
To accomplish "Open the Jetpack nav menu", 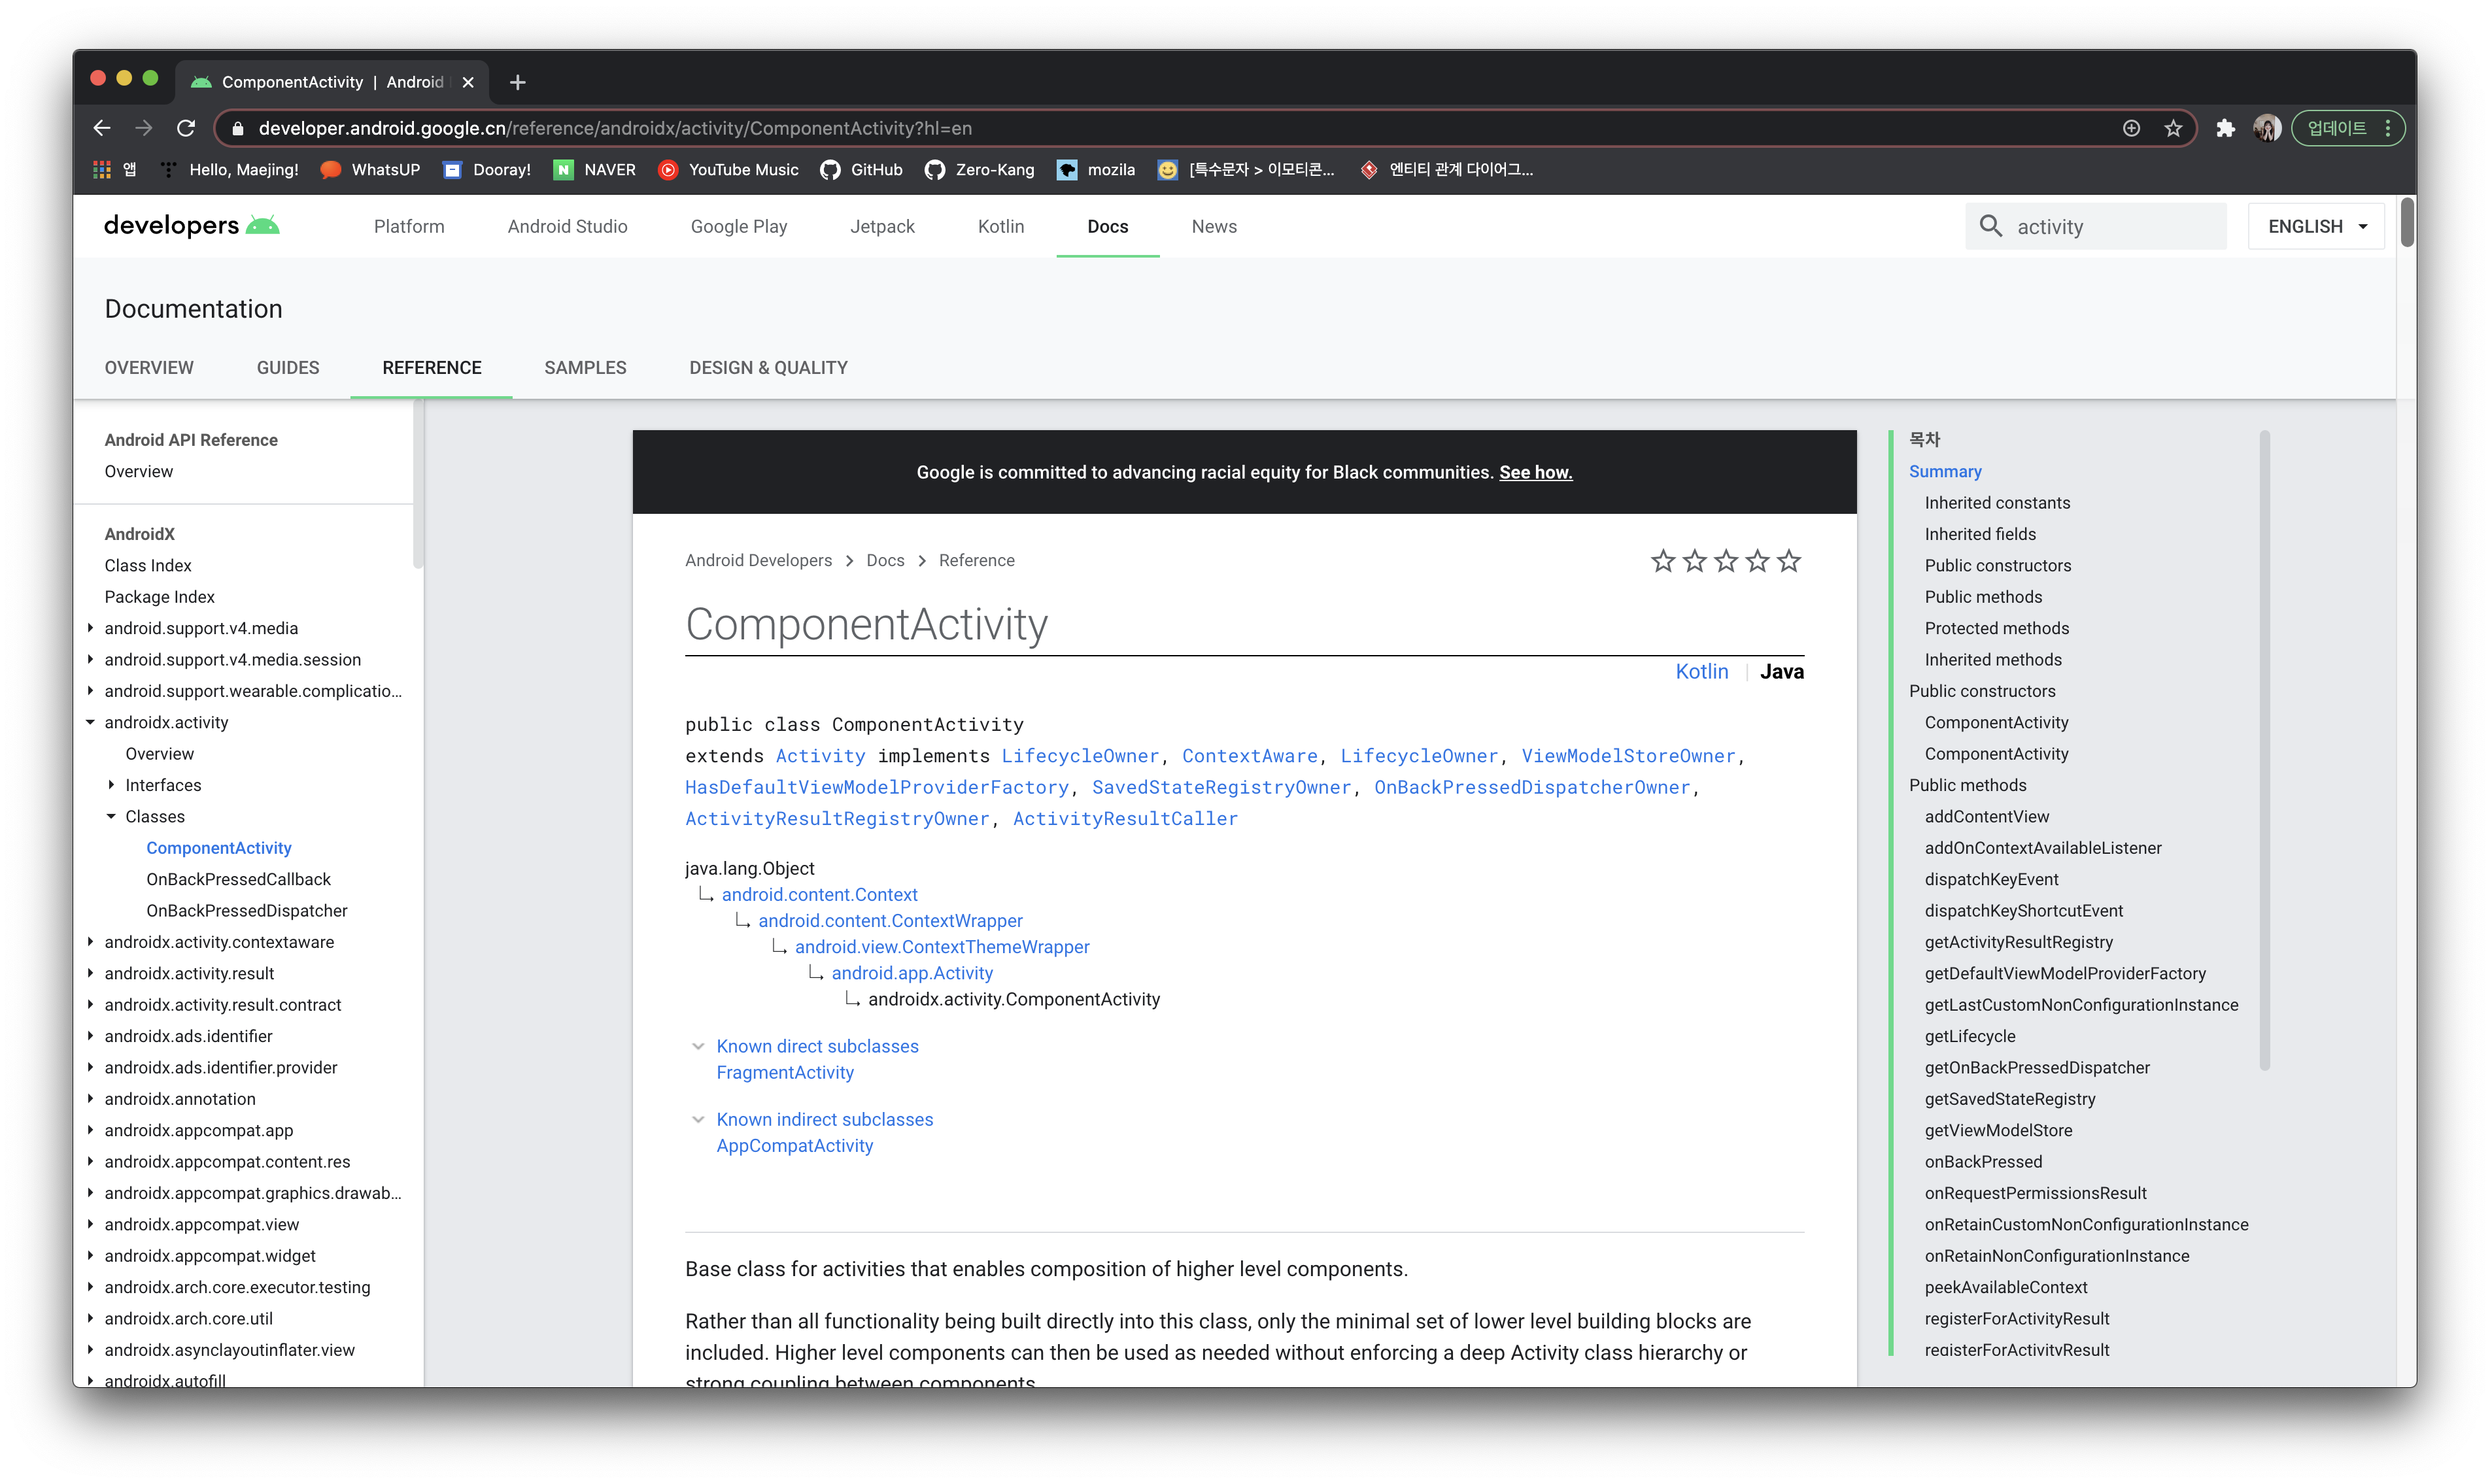I will tap(882, 226).
